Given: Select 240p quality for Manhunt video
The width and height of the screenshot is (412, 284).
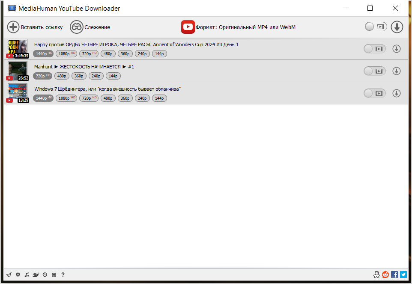Looking at the screenshot, I should pyautogui.click(x=96, y=76).
